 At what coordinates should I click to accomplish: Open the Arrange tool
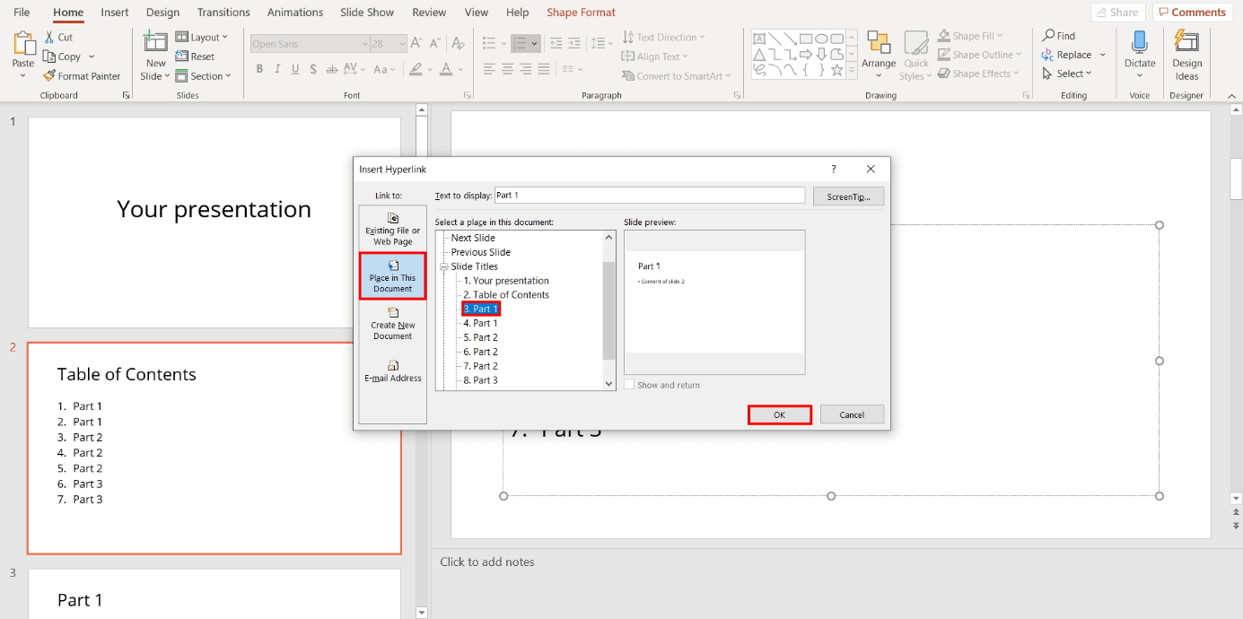(879, 52)
